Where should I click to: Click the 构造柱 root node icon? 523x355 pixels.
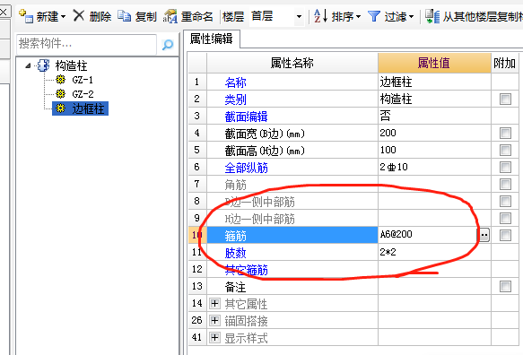point(43,65)
